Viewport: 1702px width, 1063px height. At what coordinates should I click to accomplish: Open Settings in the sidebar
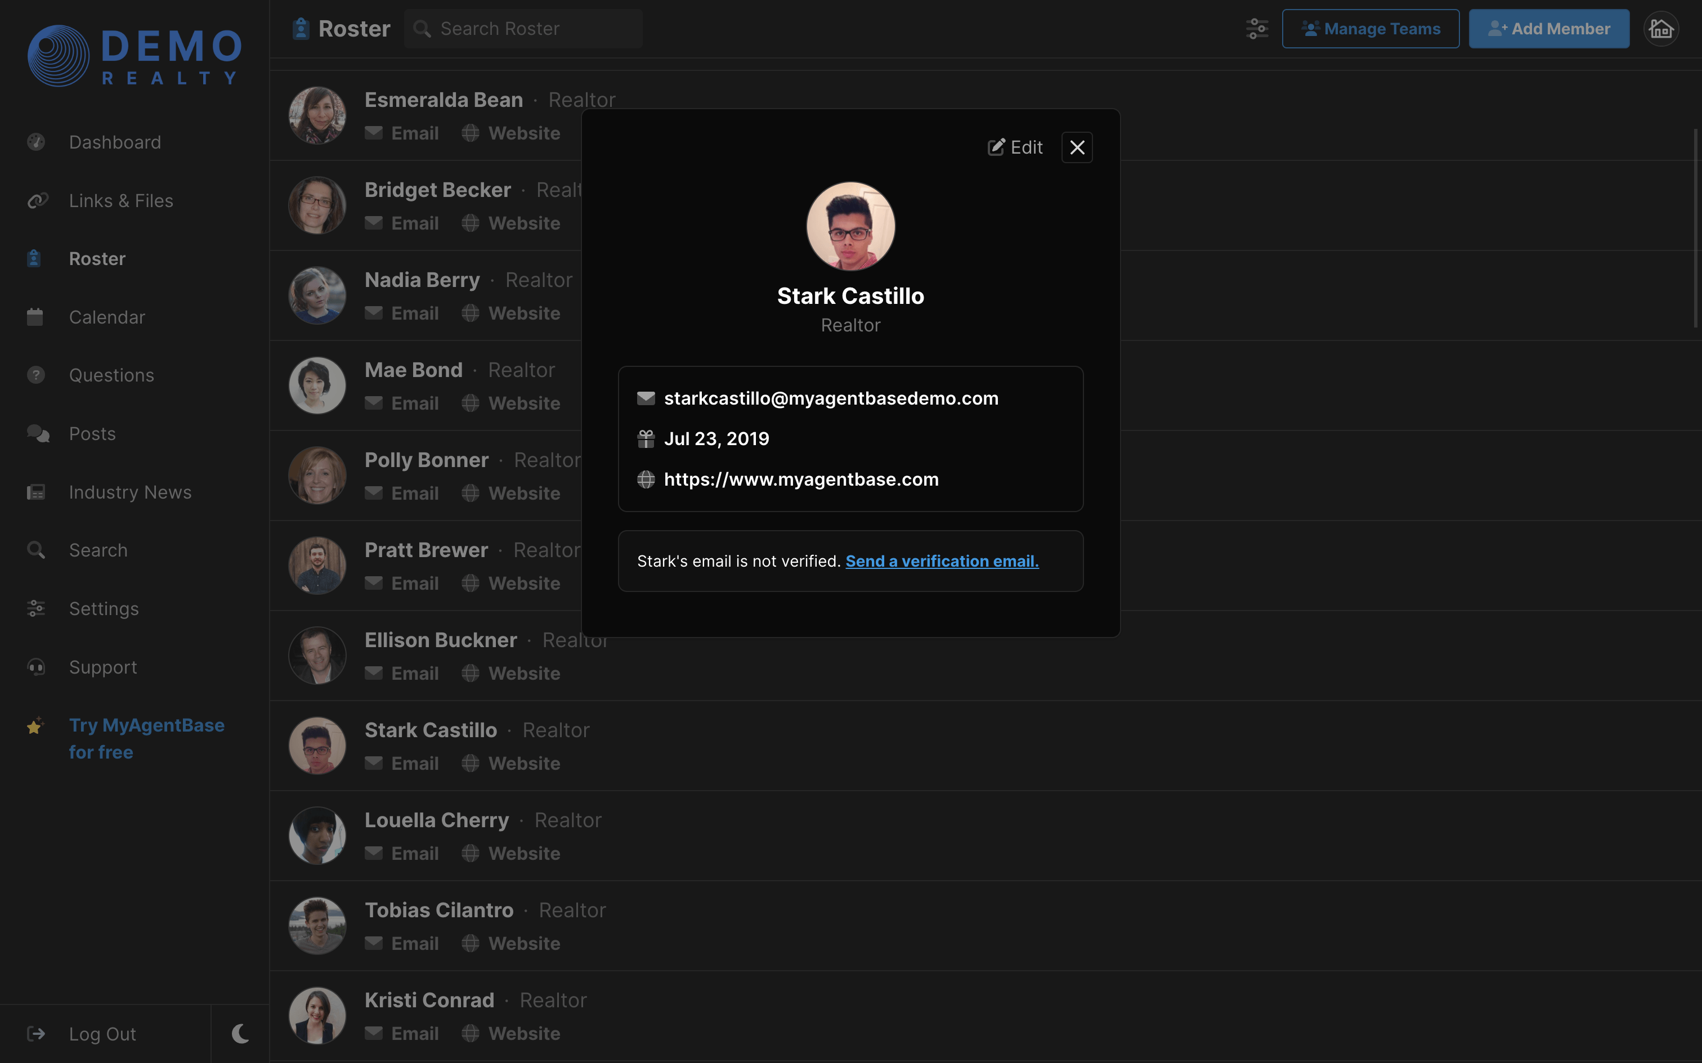(104, 609)
